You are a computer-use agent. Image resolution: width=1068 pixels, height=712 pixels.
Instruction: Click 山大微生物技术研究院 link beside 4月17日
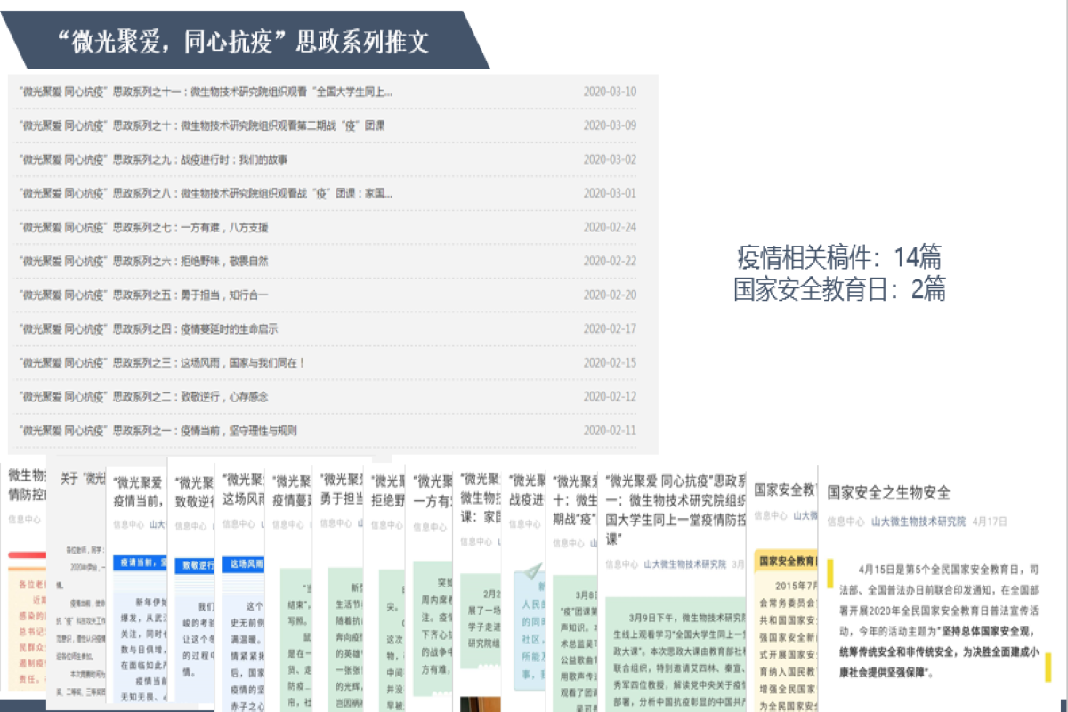[918, 522]
